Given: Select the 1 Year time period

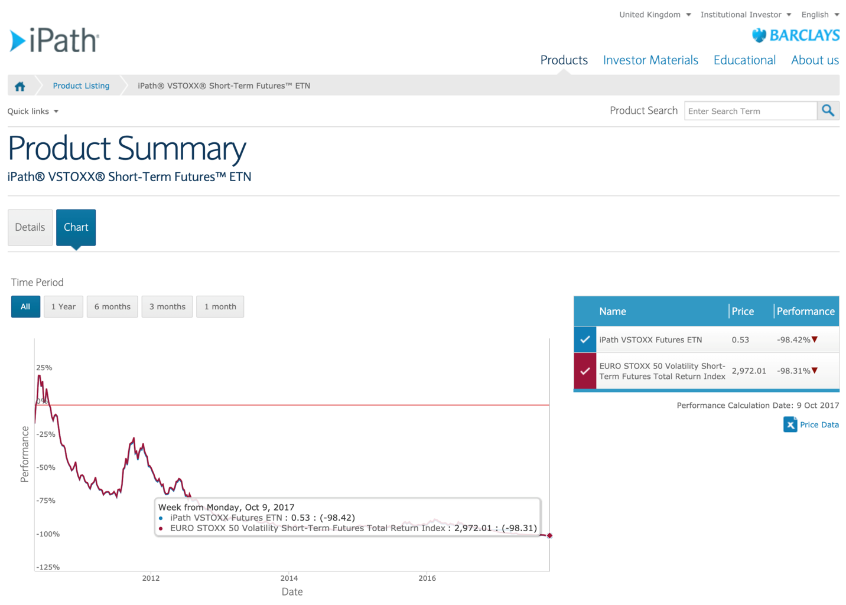Looking at the screenshot, I should point(63,306).
